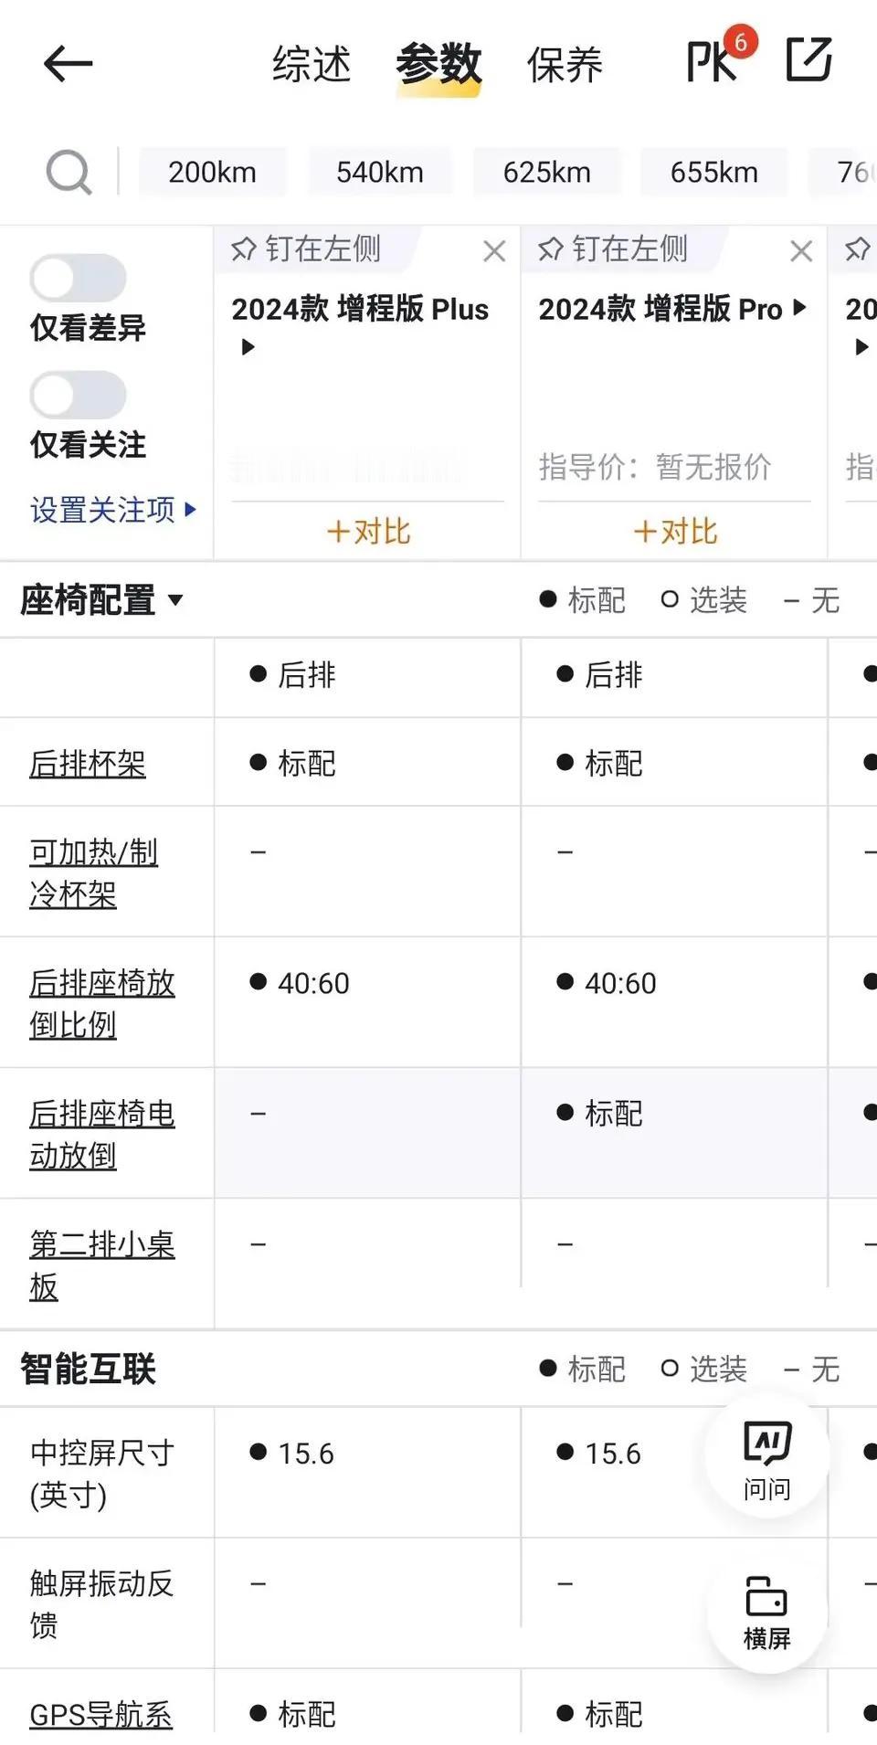
Task: Pin 增程版 Pro column to left
Action: 613,249
